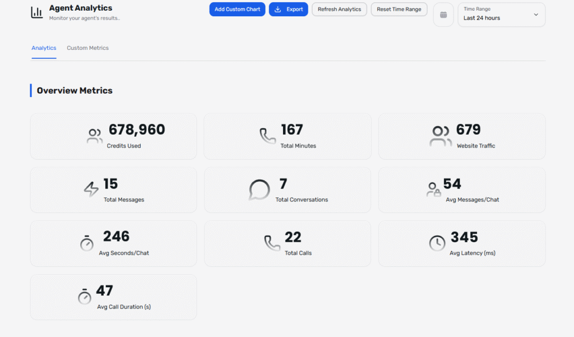Image resolution: width=574 pixels, height=337 pixels.
Task: Click the Total Minutes phone icon
Action: (x=267, y=136)
